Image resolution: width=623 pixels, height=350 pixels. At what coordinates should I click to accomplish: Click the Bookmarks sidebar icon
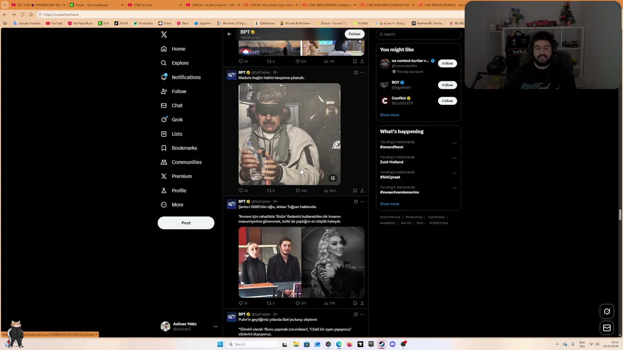(x=164, y=148)
